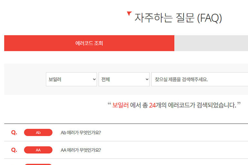
Task: Click the red triangle icon beside FAQ title
Action: click(x=129, y=14)
